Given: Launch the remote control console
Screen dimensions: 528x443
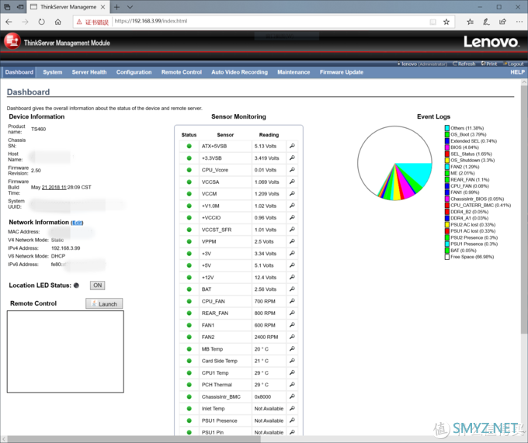Looking at the screenshot, I should point(104,303).
